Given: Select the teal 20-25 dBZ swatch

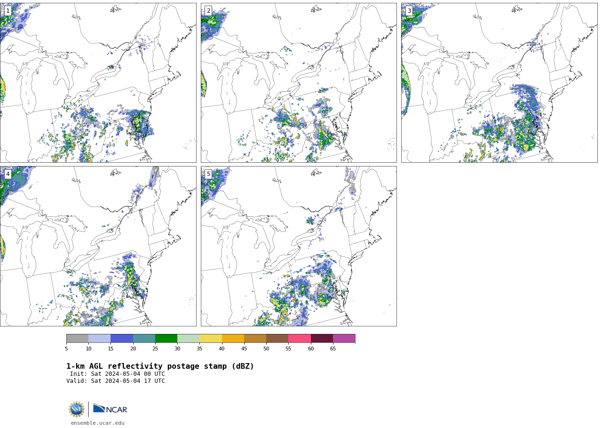Looking at the screenshot, I should (144, 339).
